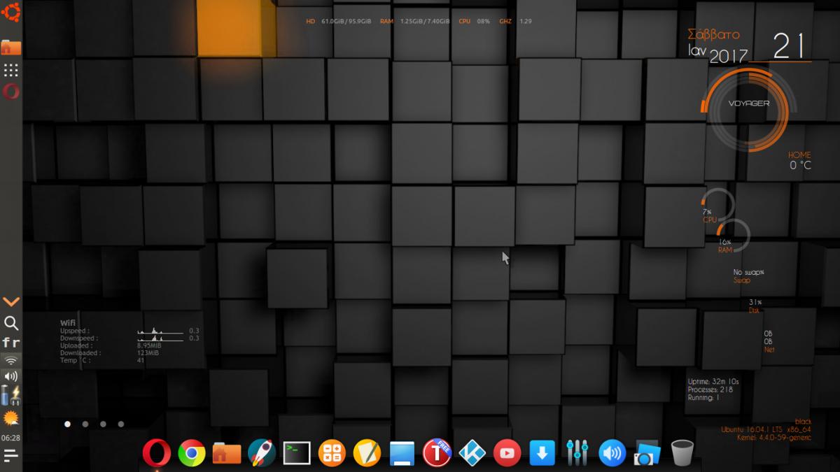Image resolution: width=840 pixels, height=472 pixels.
Task: Click the 2017 year label
Action: tap(729, 57)
